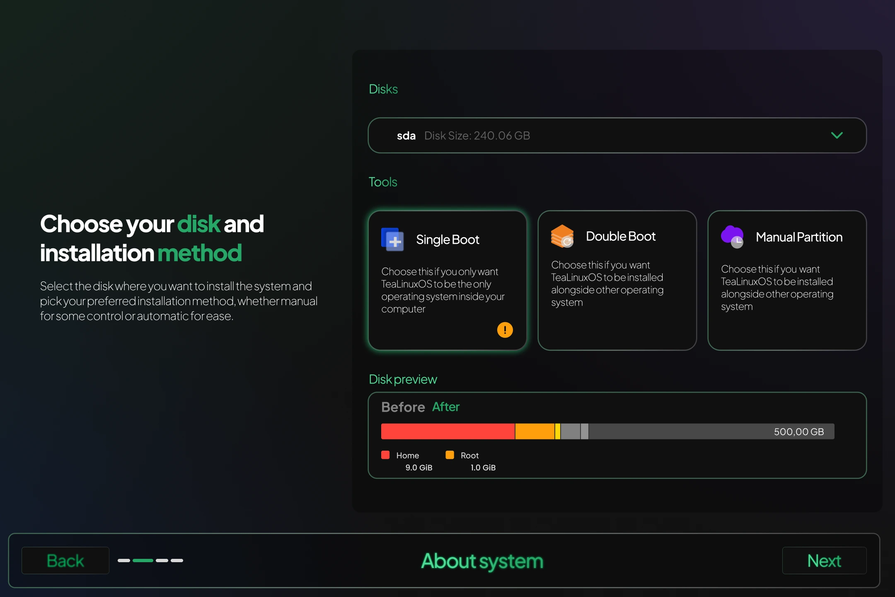The width and height of the screenshot is (895, 597).
Task: Click the red Home segment in the preview bar
Action: [447, 431]
